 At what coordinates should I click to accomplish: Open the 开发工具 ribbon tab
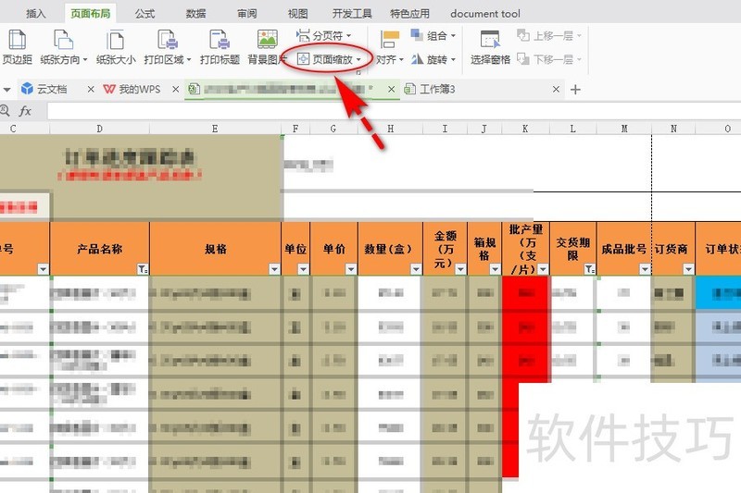(352, 14)
